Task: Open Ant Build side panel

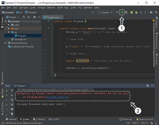Action: click(157, 59)
